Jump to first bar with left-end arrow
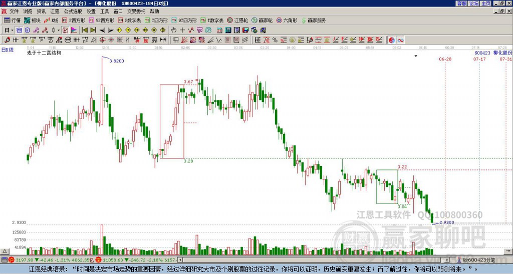The width and height of the screenshot is (513, 274). [x=84, y=30]
